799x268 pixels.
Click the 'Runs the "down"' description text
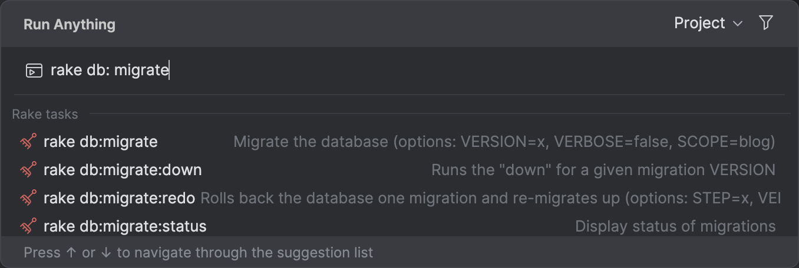603,170
